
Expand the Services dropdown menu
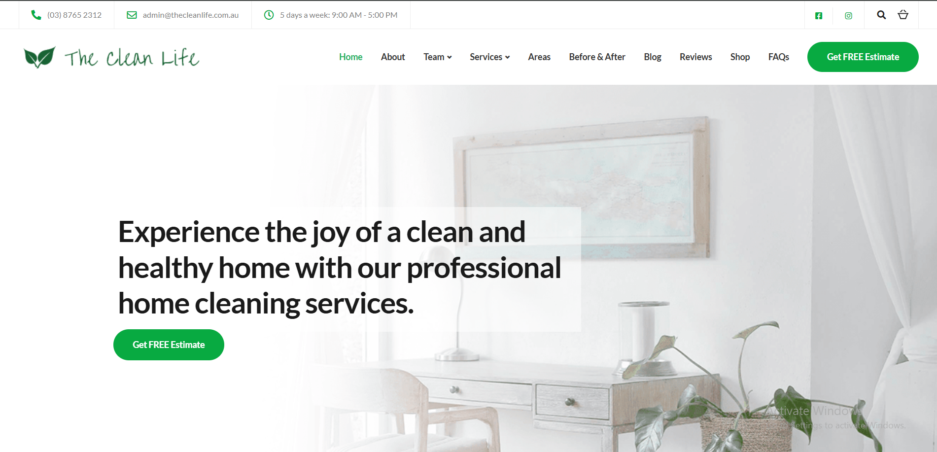coord(489,57)
